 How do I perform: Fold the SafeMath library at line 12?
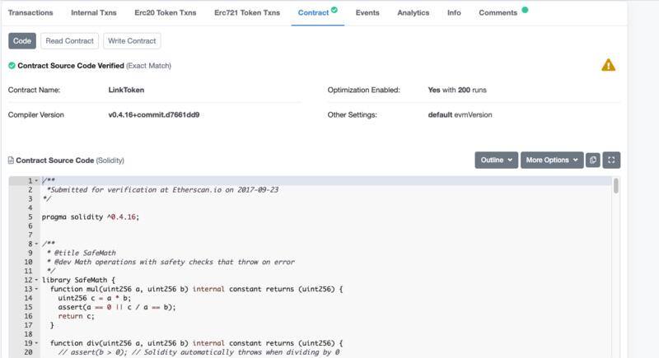[x=36, y=280]
